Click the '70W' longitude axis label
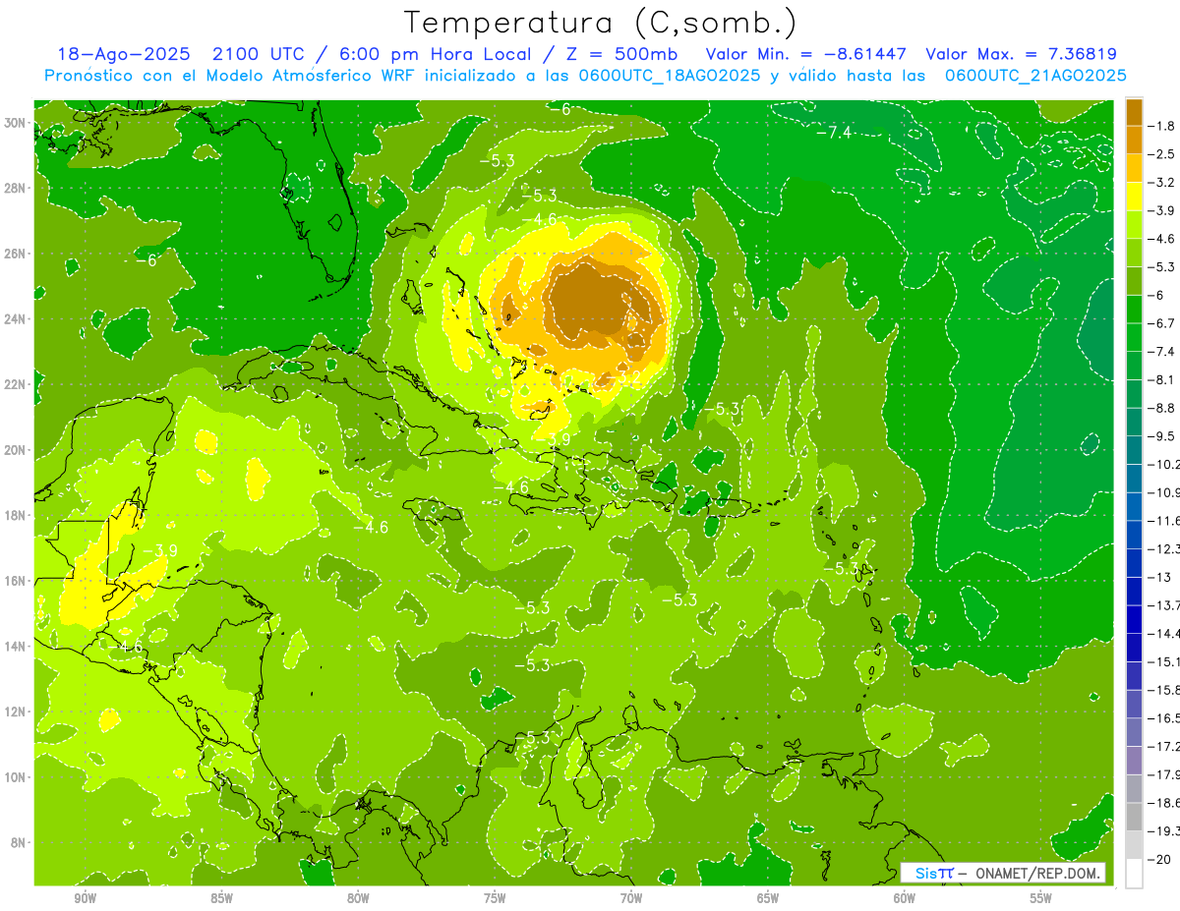1180x911 pixels. 631,898
